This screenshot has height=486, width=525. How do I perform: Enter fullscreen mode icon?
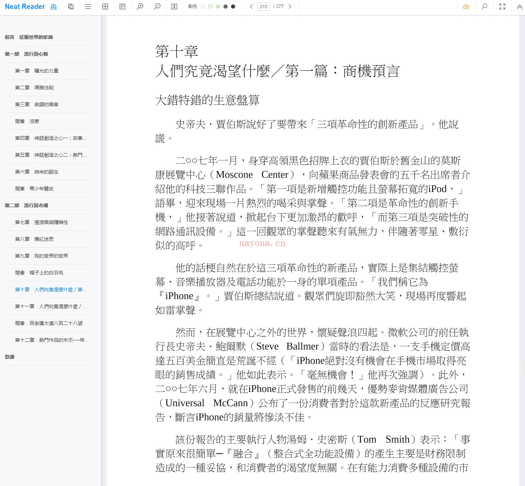click(x=502, y=7)
